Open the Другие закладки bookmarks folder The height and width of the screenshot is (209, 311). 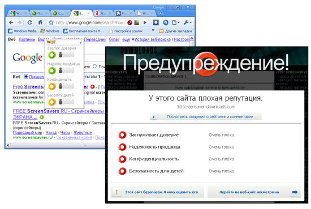click(175, 31)
